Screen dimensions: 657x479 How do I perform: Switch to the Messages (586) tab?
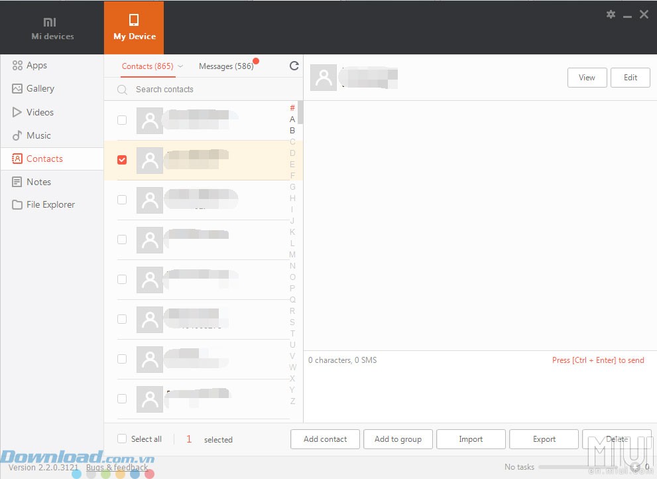pos(226,66)
